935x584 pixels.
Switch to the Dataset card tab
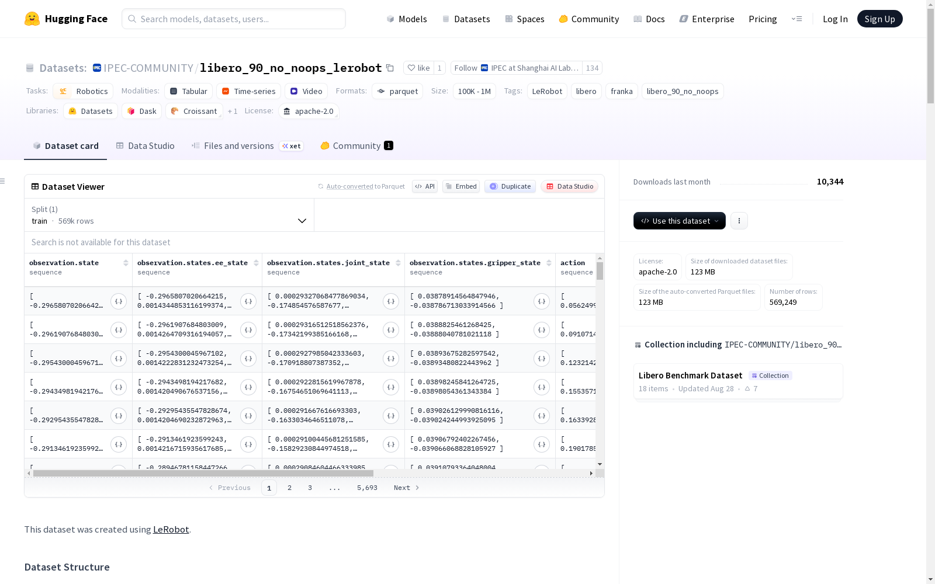(x=65, y=146)
